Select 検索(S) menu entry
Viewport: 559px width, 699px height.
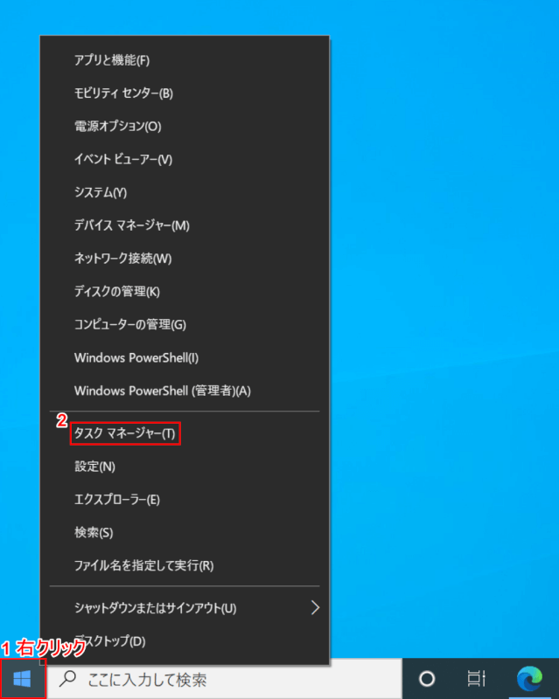pos(185,532)
